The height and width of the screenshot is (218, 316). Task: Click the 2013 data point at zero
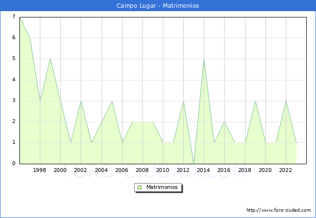click(x=193, y=163)
